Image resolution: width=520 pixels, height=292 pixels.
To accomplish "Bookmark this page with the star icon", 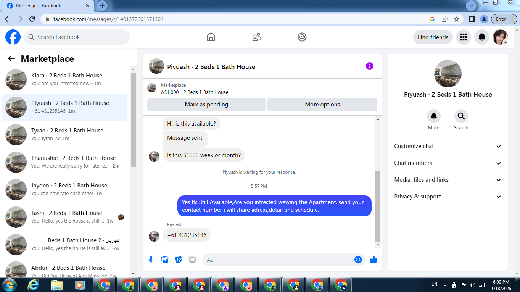I will coord(456,19).
